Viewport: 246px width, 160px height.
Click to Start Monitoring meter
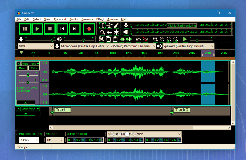pos(182,25)
